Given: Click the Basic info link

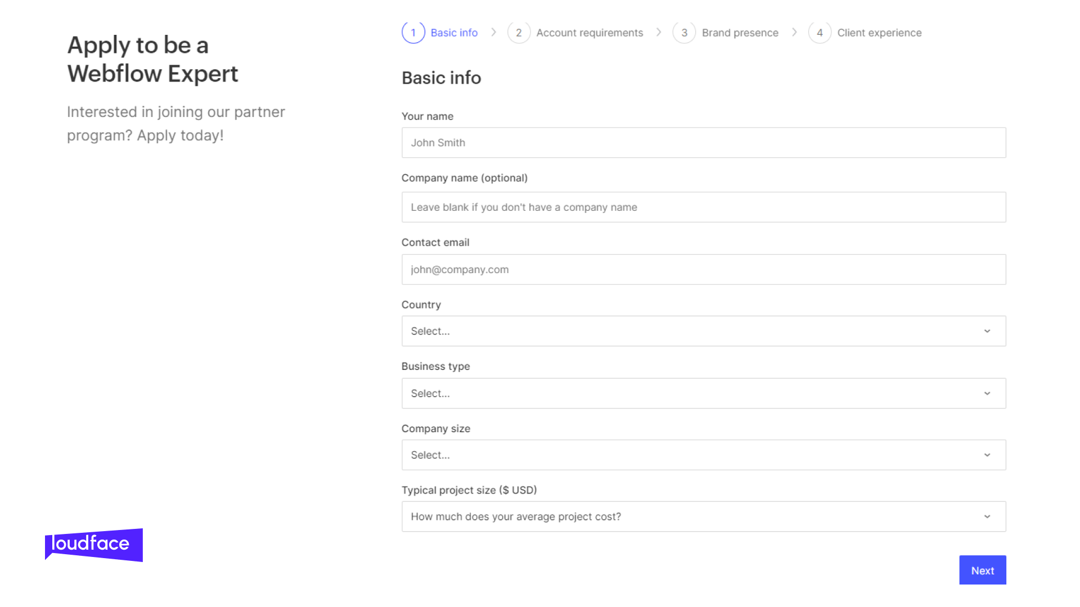Looking at the screenshot, I should (454, 33).
